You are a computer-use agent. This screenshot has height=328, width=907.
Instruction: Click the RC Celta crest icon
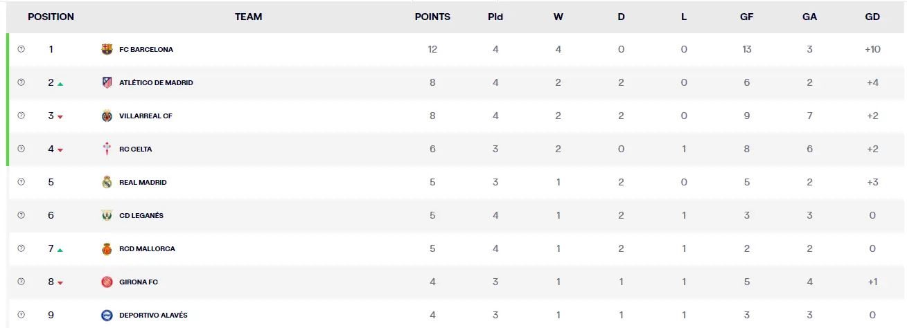click(107, 149)
